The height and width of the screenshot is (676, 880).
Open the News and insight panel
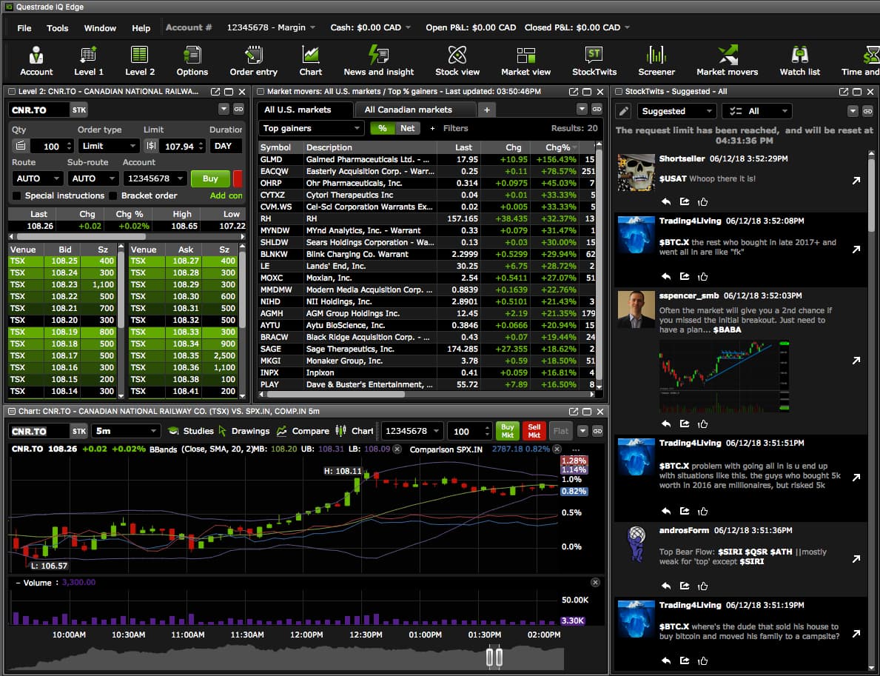(x=378, y=61)
